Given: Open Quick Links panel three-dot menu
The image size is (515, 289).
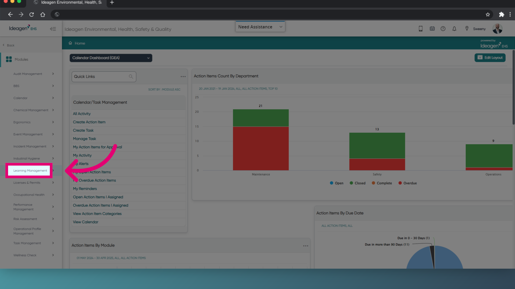Looking at the screenshot, I should (183, 77).
